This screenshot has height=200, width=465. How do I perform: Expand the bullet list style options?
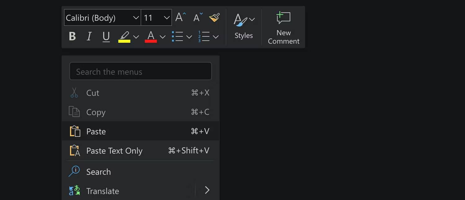[x=189, y=37]
